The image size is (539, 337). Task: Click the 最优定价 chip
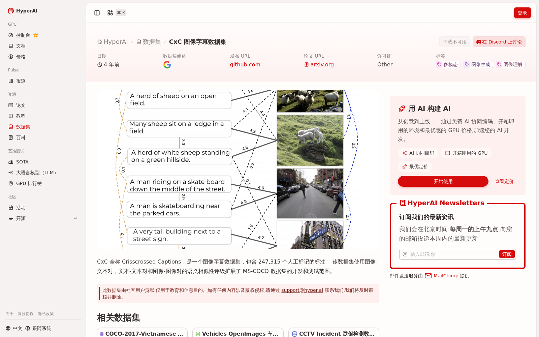tap(415, 166)
